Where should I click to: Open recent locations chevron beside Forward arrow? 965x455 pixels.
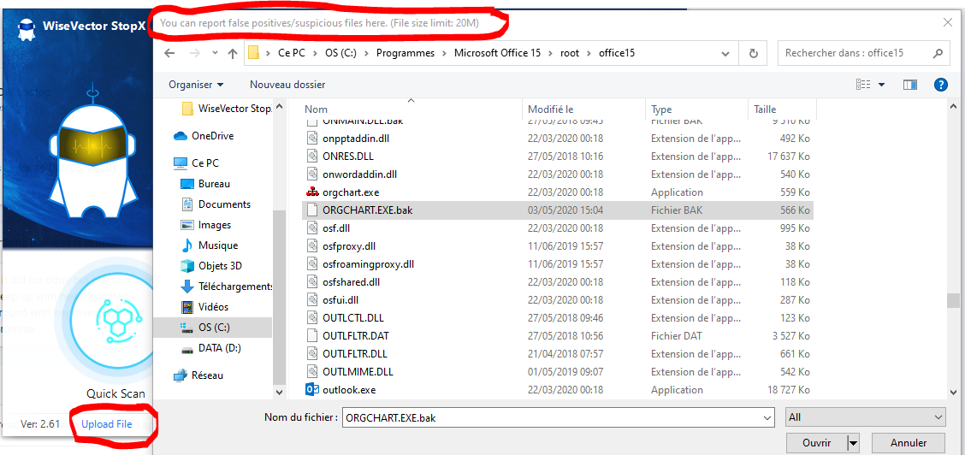pos(215,54)
